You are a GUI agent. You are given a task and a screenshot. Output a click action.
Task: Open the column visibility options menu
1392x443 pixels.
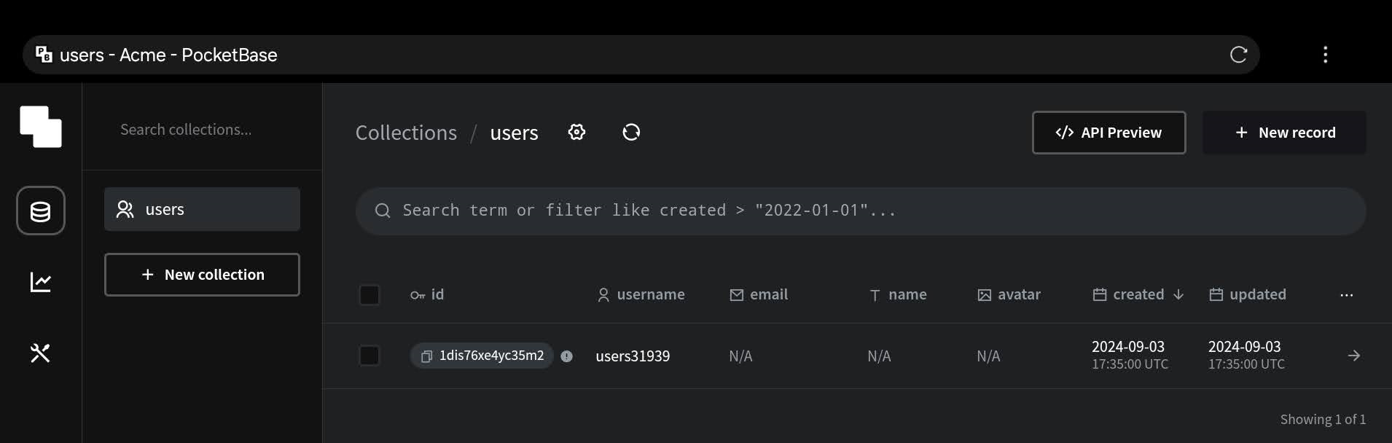(1346, 295)
